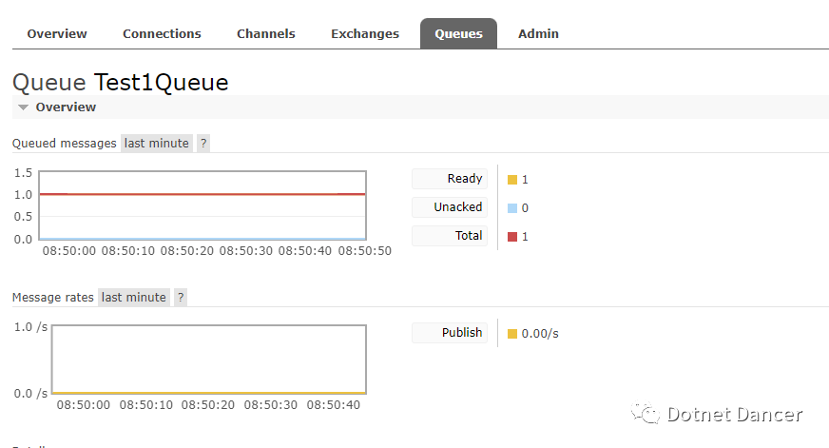Click the Message rates help question mark
Screen dimensions: 829x448
tap(181, 298)
